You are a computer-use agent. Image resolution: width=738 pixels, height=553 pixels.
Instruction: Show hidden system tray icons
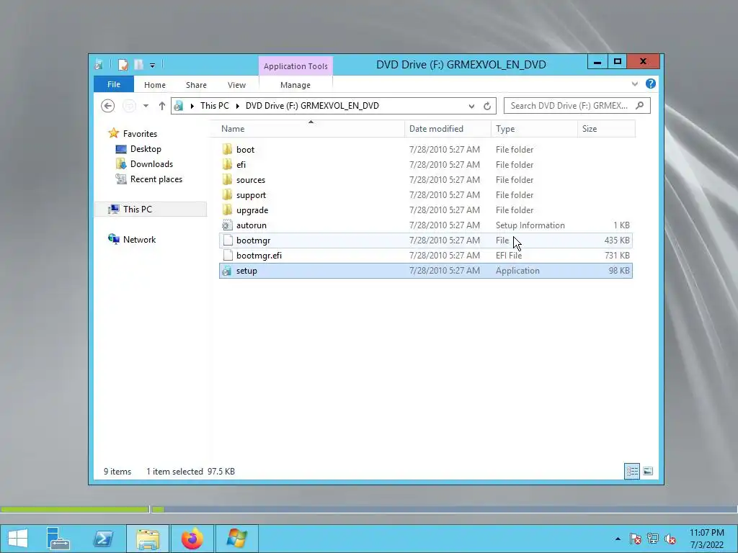click(x=618, y=539)
